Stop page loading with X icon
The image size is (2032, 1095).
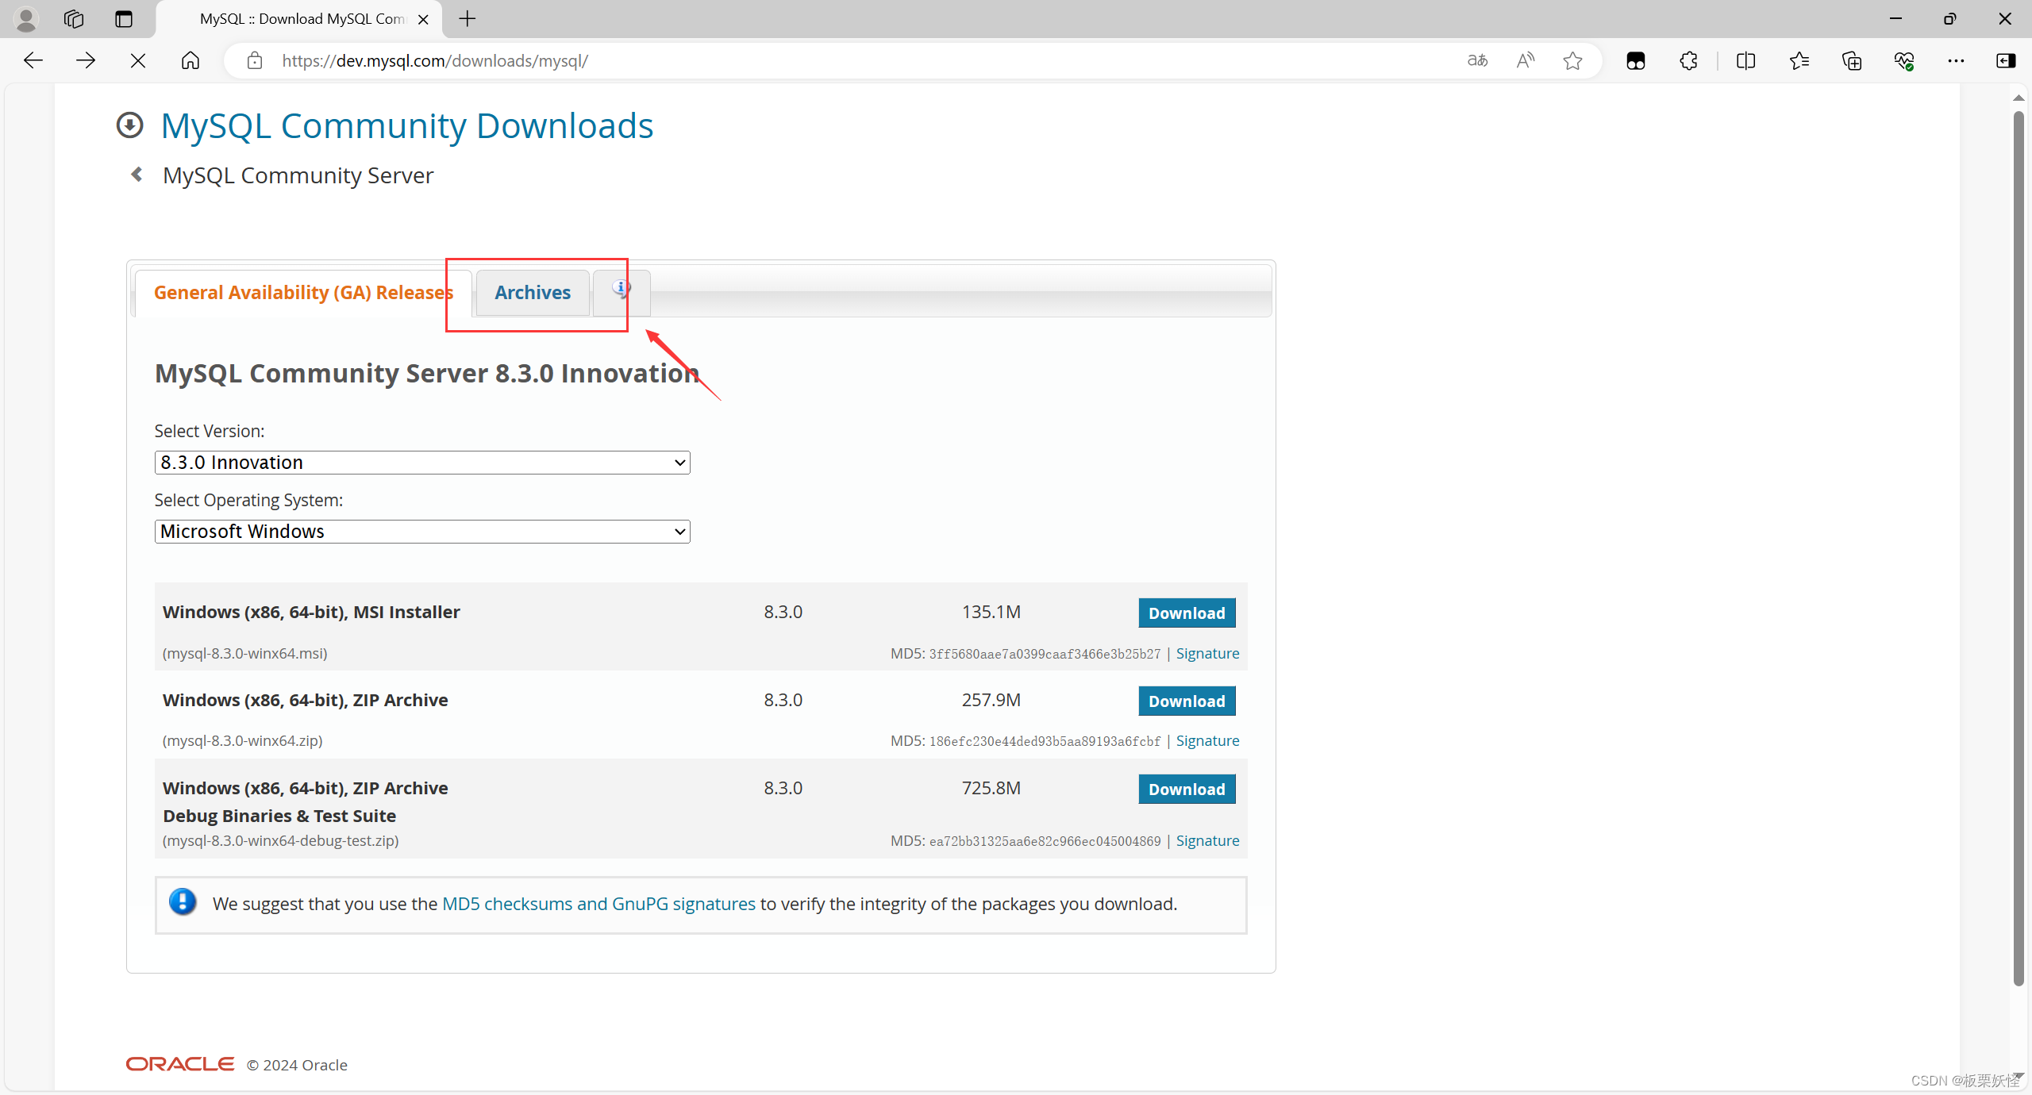tap(137, 60)
